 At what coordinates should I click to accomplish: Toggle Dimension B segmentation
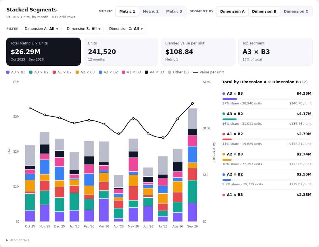(x=264, y=11)
